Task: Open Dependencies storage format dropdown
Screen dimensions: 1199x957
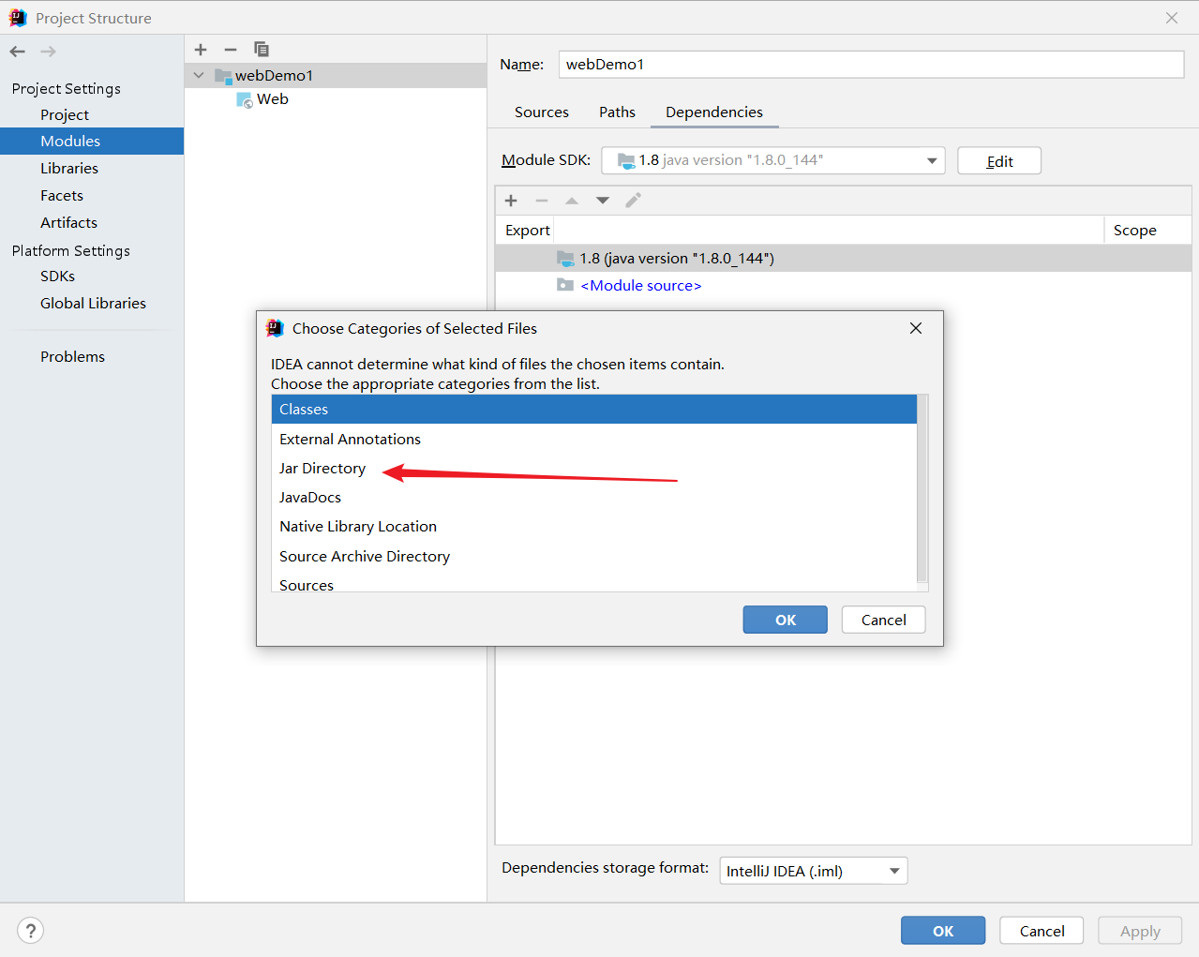Action: point(814,871)
